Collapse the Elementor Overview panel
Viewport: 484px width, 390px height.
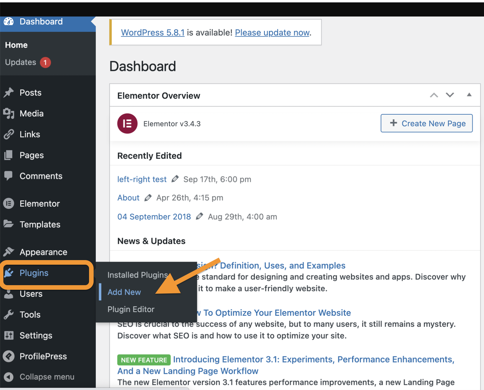pyautogui.click(x=469, y=95)
